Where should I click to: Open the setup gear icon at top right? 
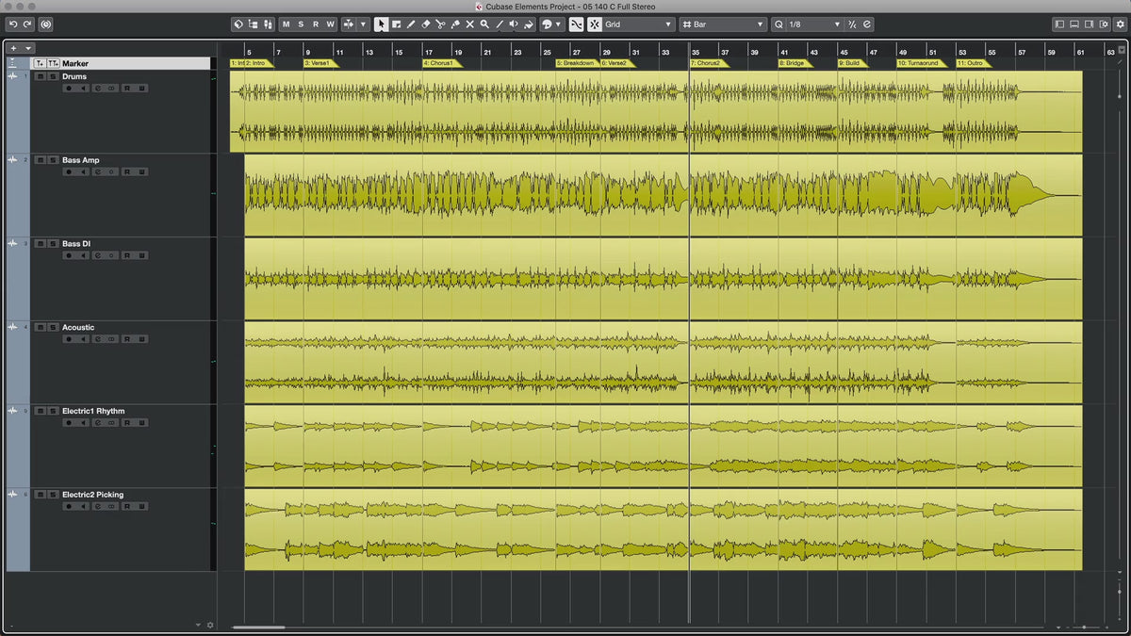tap(1119, 24)
